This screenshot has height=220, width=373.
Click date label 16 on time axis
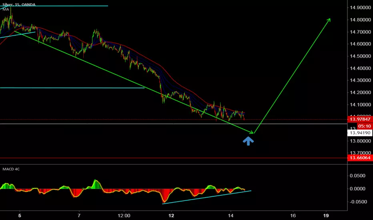tap(293, 216)
